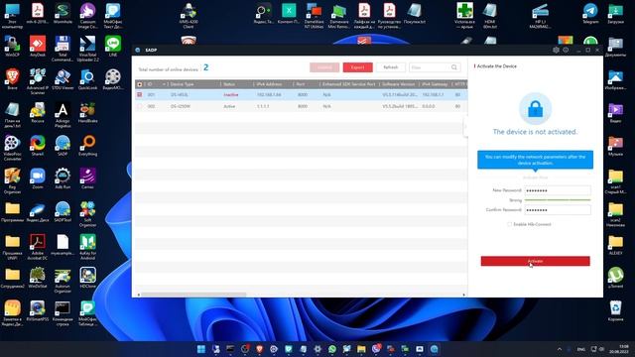Open the Recycle Bin (Корзина) icon
The image size is (635, 357).
click(x=615, y=310)
